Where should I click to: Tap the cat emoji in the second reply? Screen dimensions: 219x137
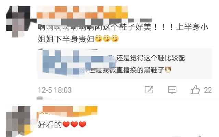(x=168, y=70)
